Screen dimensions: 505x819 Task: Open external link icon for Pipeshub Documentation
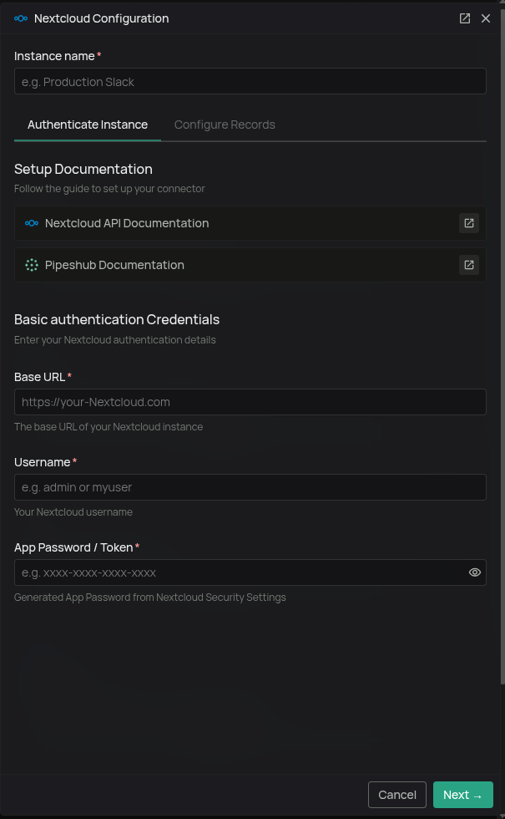coord(469,265)
